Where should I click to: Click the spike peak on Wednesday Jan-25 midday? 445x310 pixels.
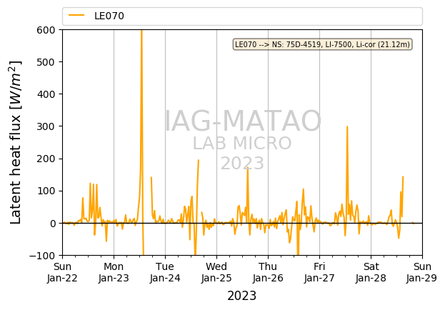coord(248,168)
